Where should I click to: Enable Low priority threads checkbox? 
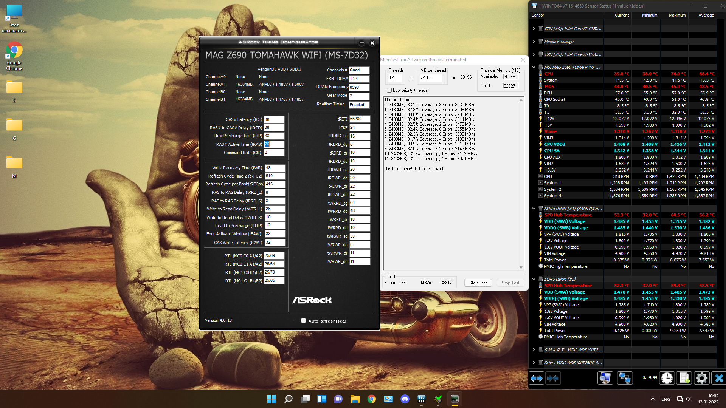(x=389, y=90)
